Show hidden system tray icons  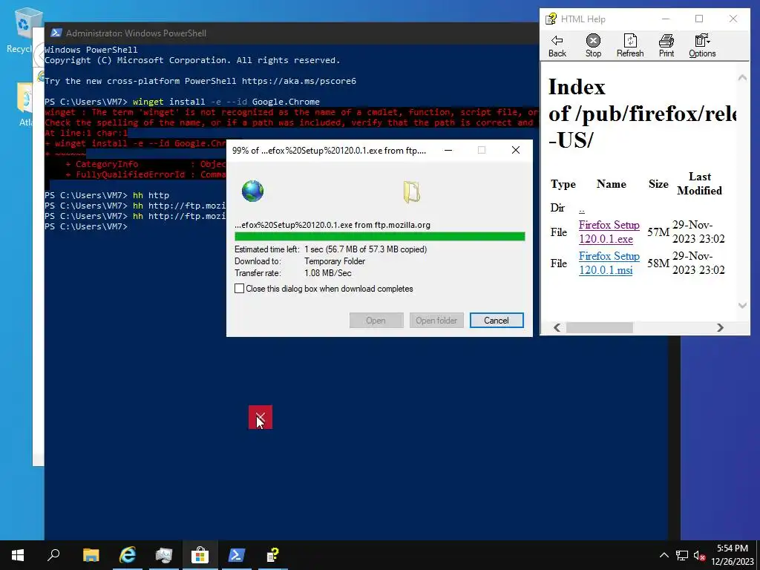click(664, 555)
